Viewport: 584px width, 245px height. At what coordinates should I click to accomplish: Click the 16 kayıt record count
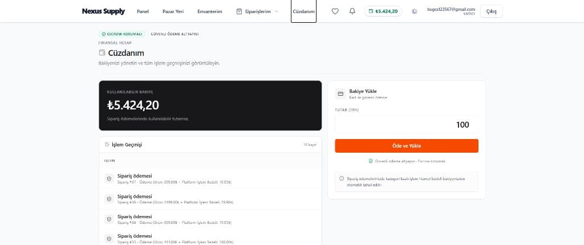coord(310,145)
